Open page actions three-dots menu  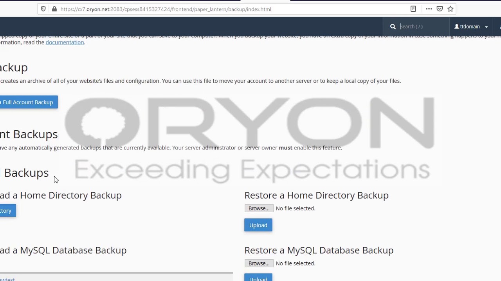click(429, 9)
